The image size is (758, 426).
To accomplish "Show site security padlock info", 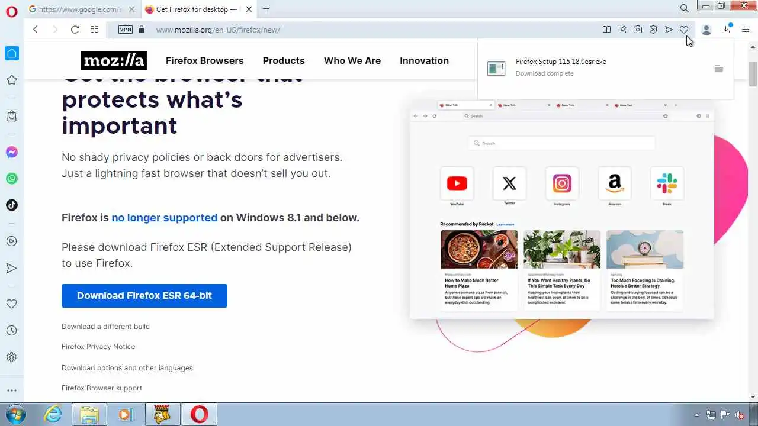I will pyautogui.click(x=141, y=30).
